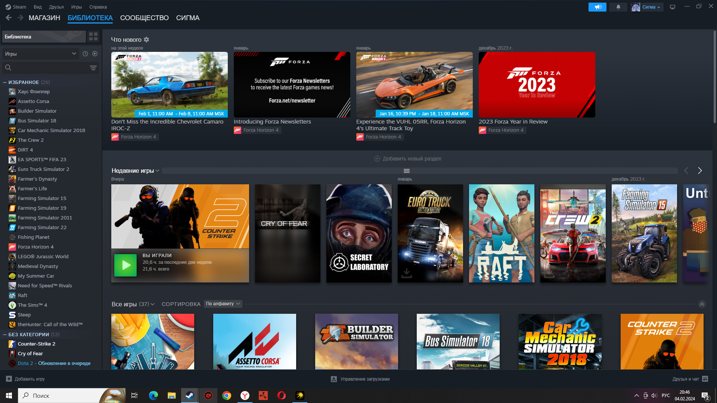Open The Crew 2 game tile
Viewport: 717px width, 403px height.
[x=573, y=233]
